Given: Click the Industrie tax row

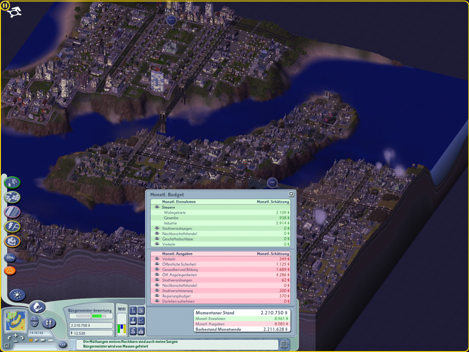Looking at the screenshot, I should click(x=220, y=223).
